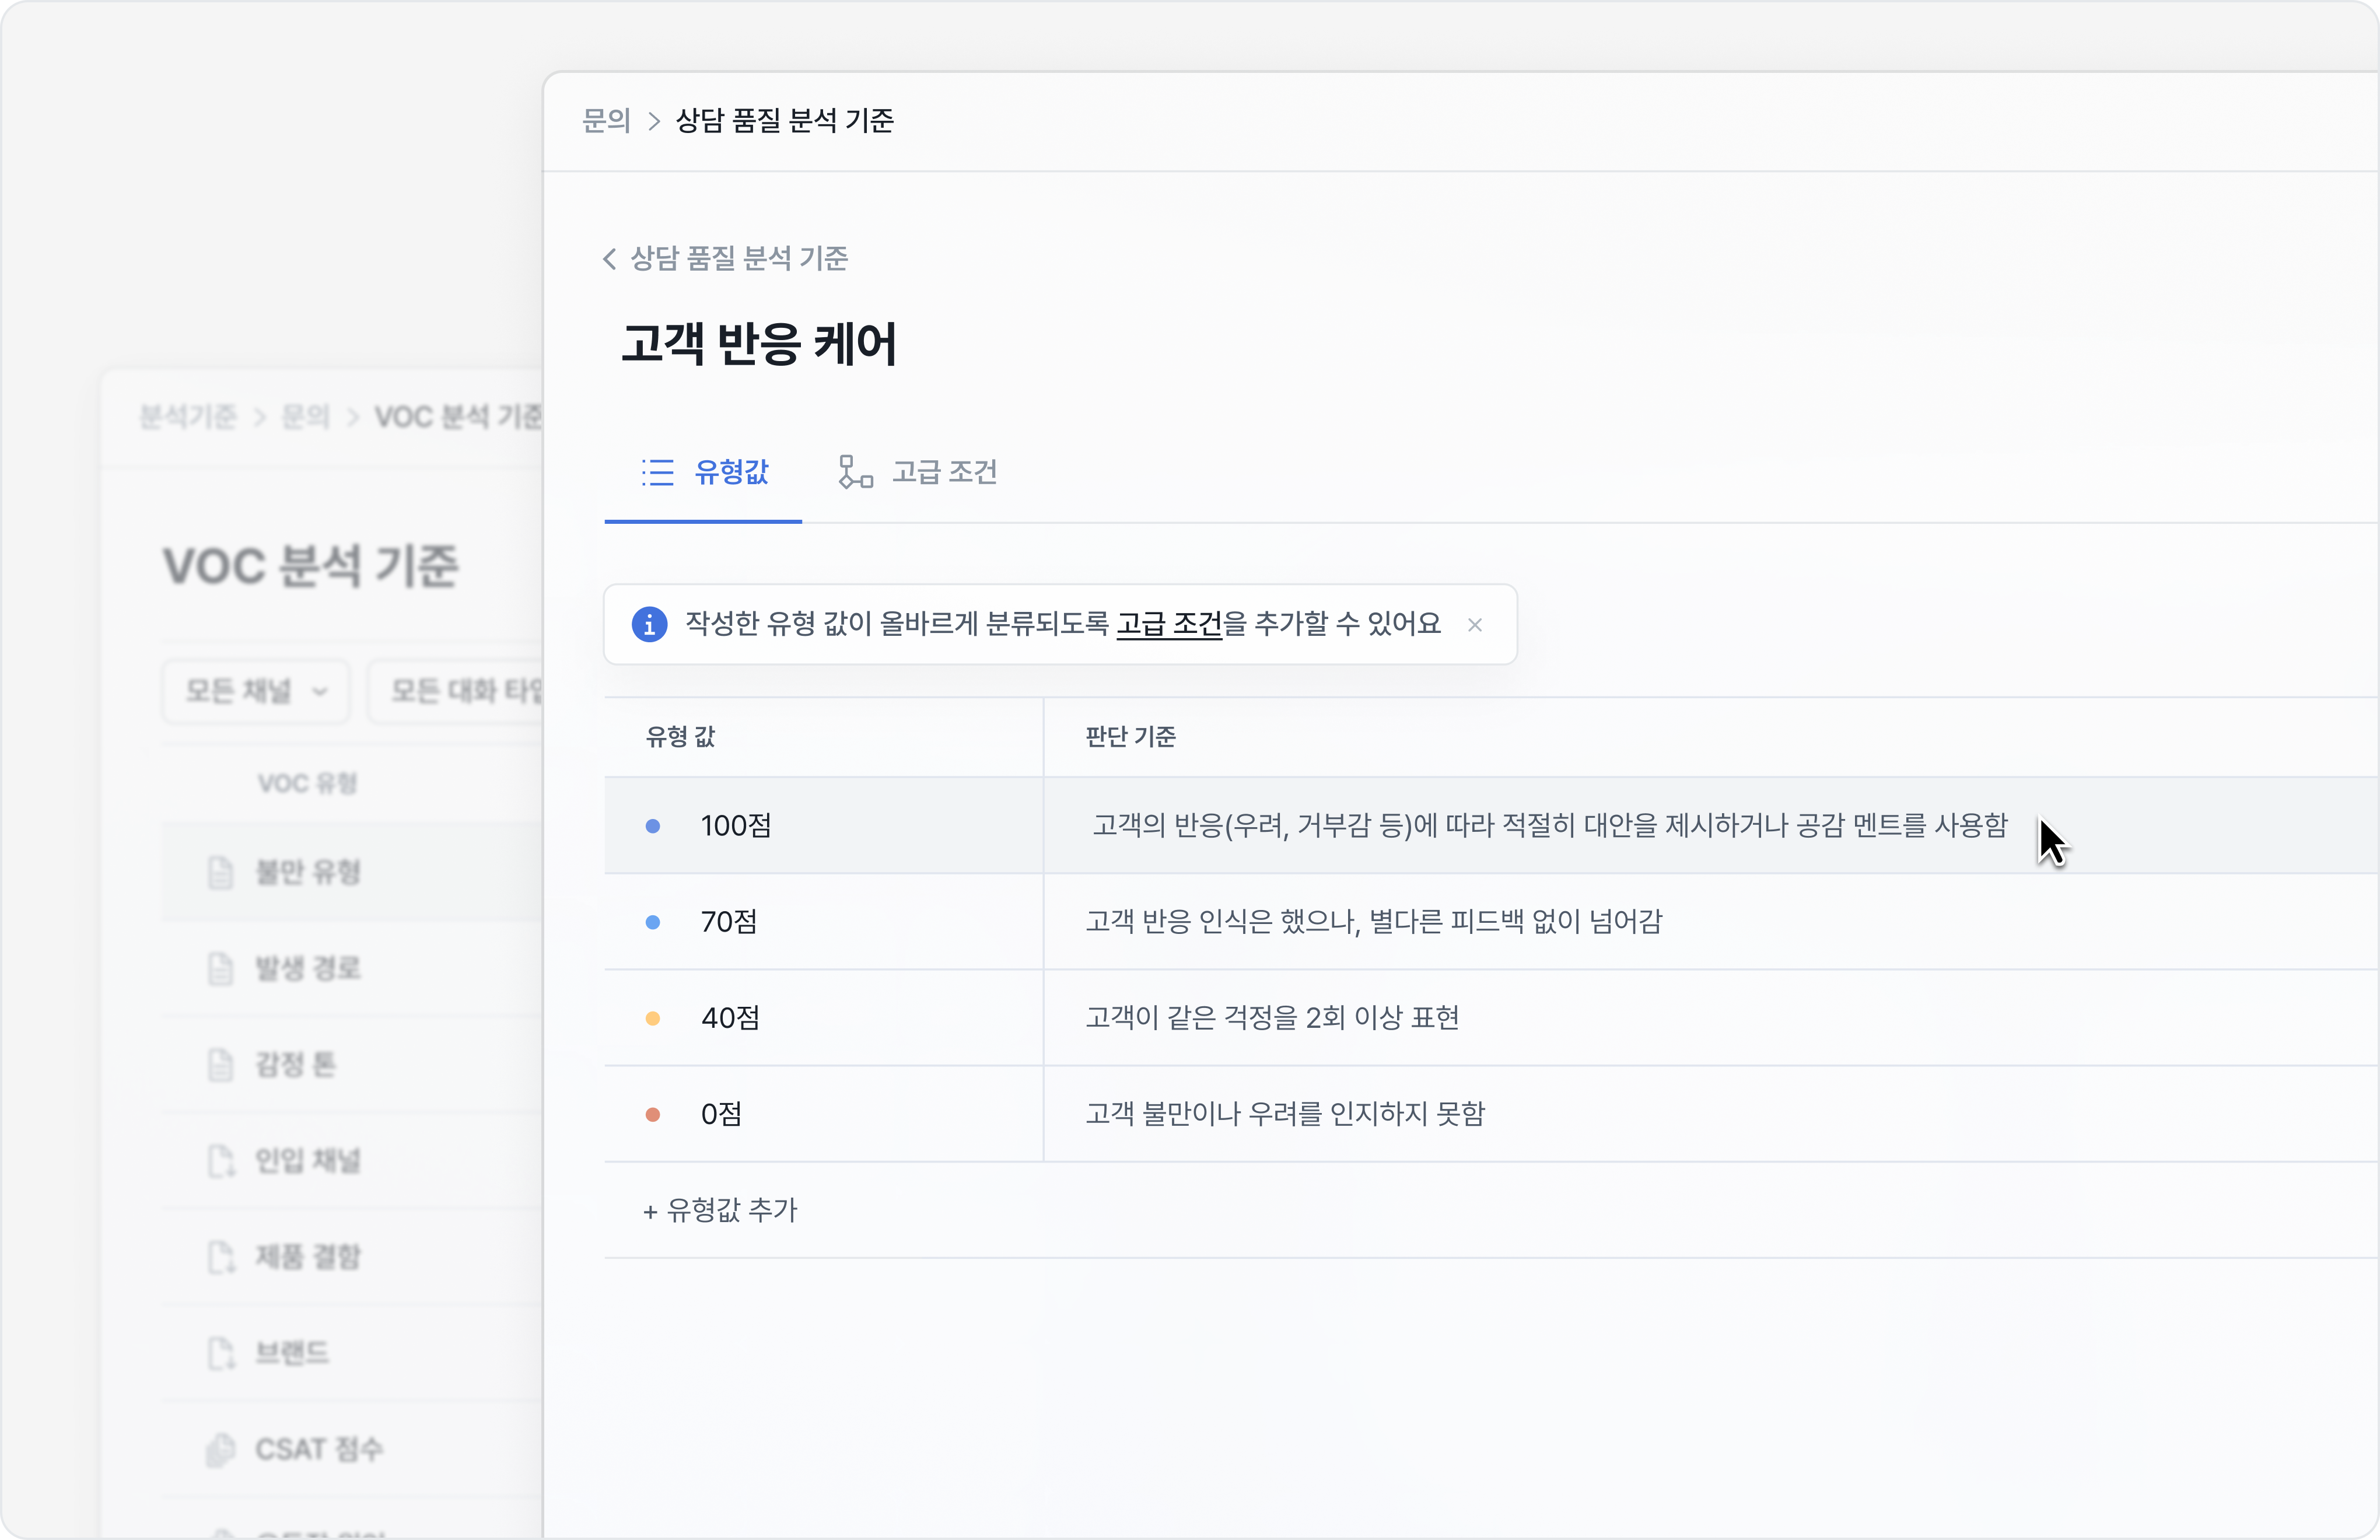Select the 100점 row value
2380x1540 pixels.
point(737,826)
